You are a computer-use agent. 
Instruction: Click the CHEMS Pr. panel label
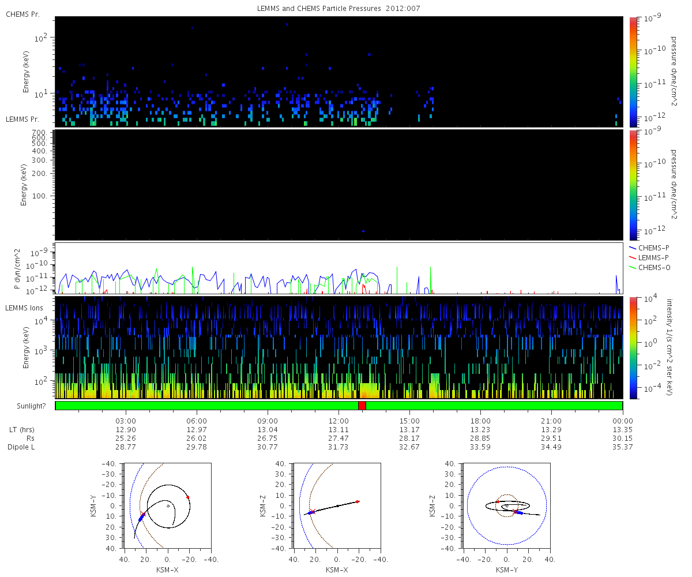tap(22, 14)
